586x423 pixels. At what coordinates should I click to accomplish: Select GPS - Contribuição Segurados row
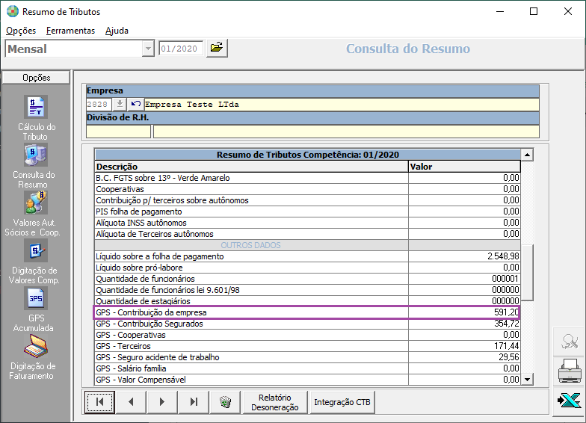tap(307, 324)
